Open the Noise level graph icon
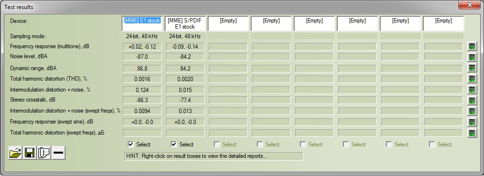Image resolution: width=484 pixels, height=176 pixels. pos(472,57)
